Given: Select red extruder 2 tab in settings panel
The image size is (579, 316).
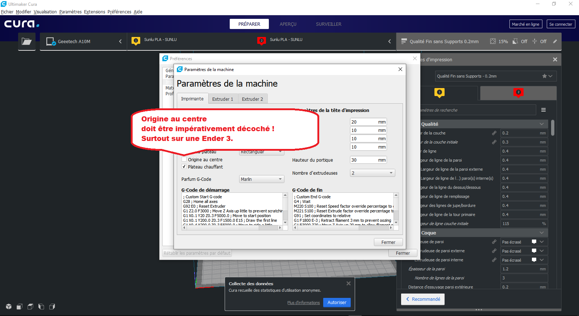Looking at the screenshot, I should coord(518,93).
